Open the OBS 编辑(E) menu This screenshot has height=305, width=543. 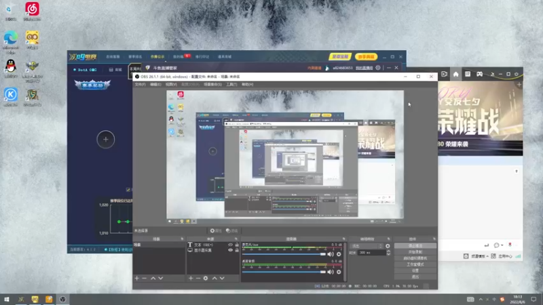(156, 84)
